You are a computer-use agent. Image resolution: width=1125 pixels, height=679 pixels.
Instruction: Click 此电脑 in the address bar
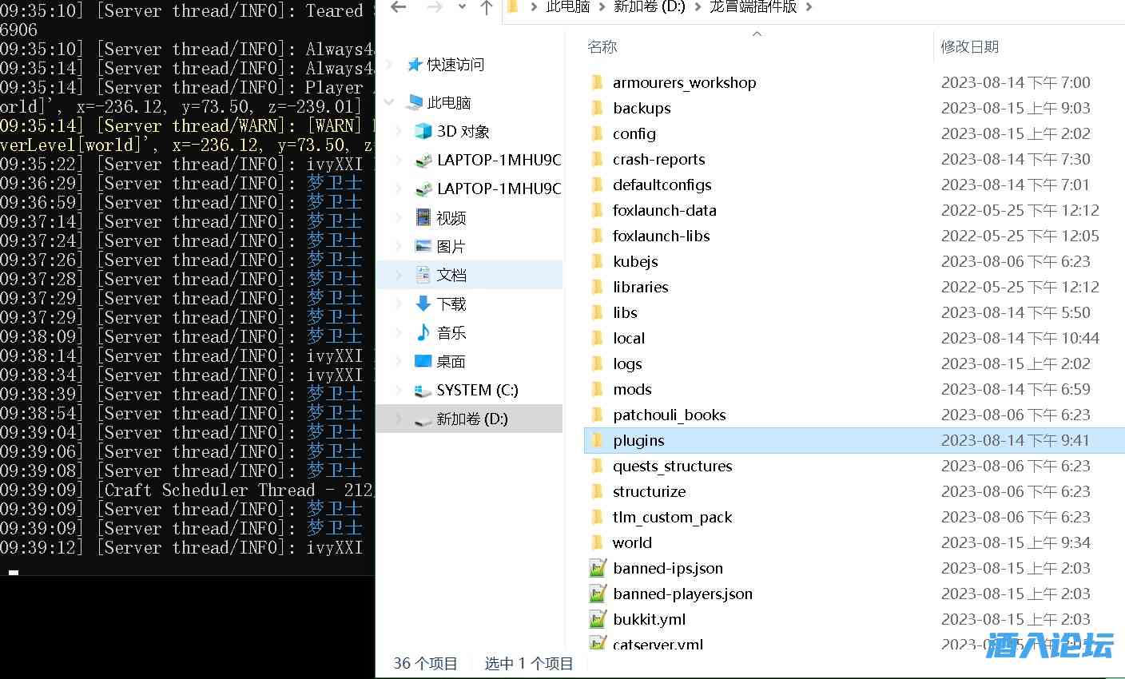click(567, 7)
